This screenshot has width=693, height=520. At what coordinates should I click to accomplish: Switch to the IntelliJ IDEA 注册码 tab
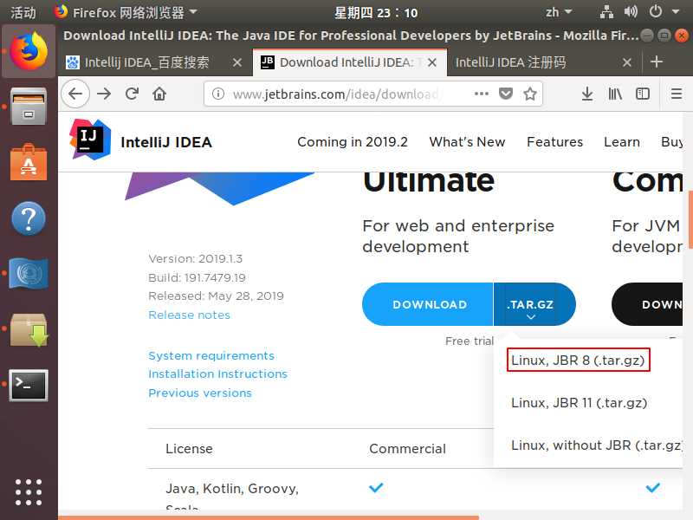510,62
